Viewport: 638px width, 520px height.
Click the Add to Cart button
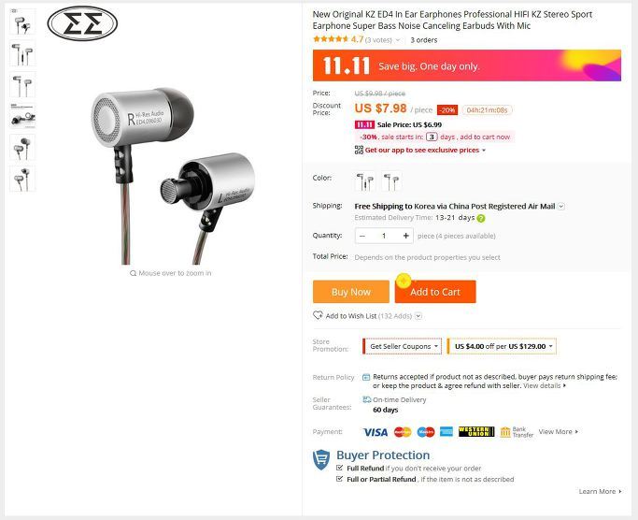(x=435, y=292)
